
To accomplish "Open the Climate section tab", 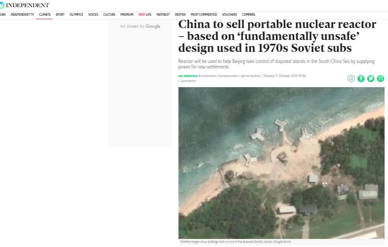I will click(x=45, y=14).
